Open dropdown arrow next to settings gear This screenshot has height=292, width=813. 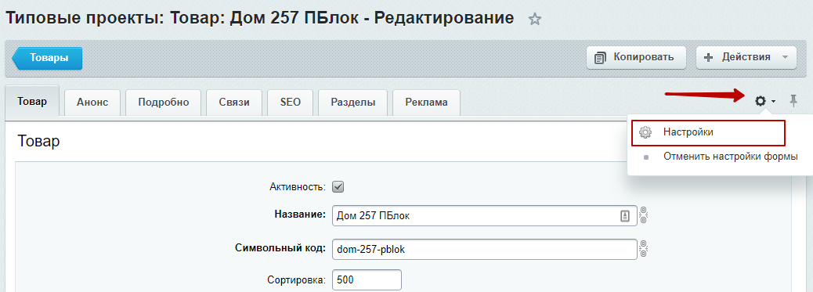[773, 101]
